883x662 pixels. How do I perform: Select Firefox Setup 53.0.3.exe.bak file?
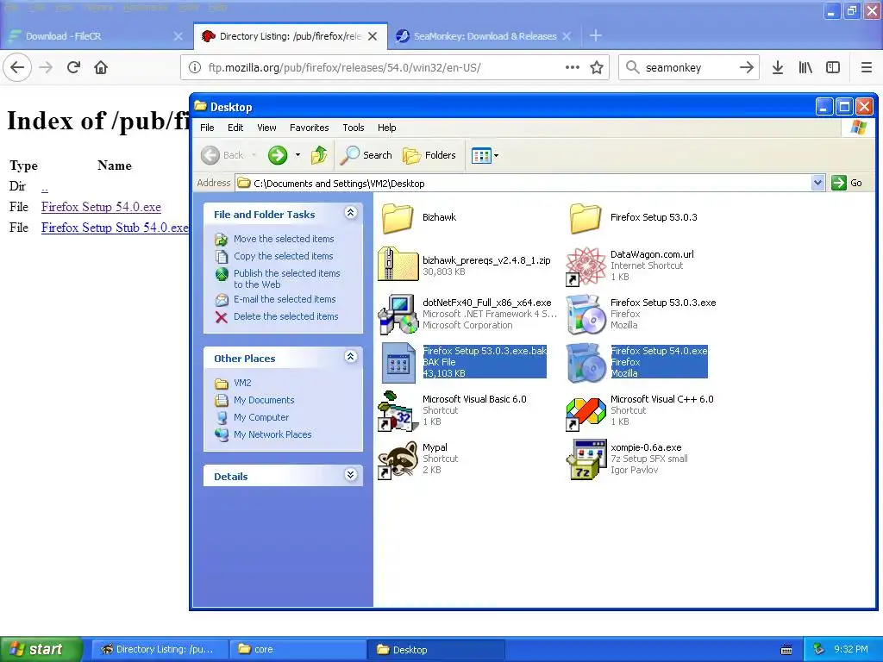pyautogui.click(x=463, y=362)
